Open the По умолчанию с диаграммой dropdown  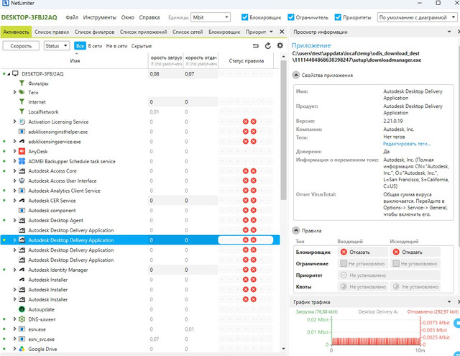coord(417,17)
